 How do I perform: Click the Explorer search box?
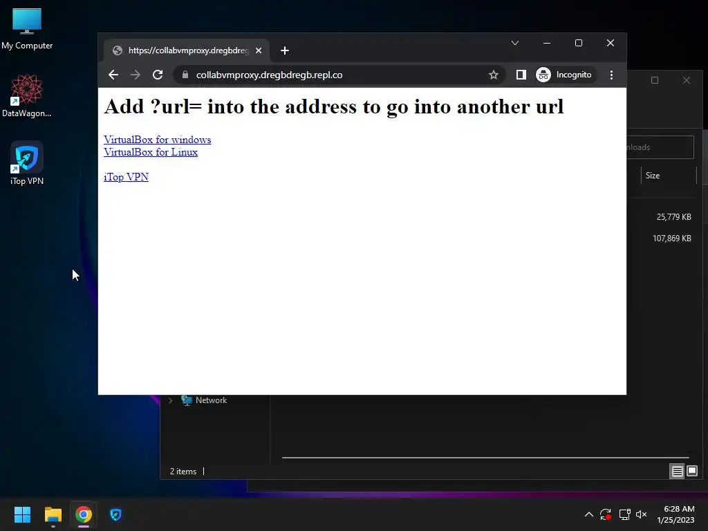(660, 147)
